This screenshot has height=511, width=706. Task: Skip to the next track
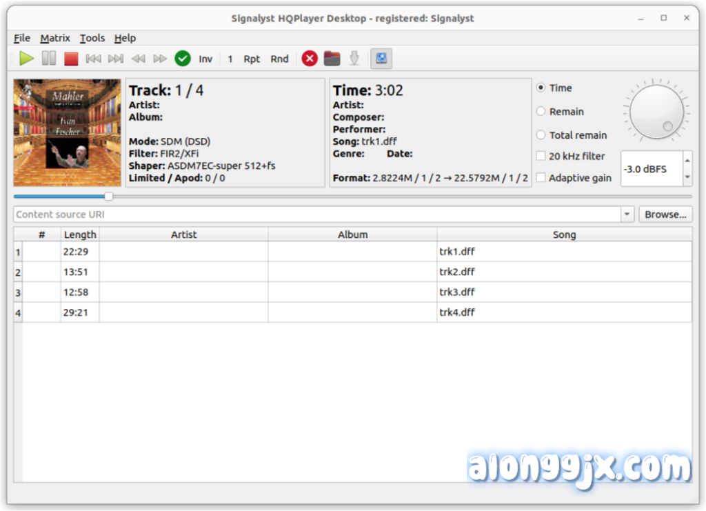(116, 59)
